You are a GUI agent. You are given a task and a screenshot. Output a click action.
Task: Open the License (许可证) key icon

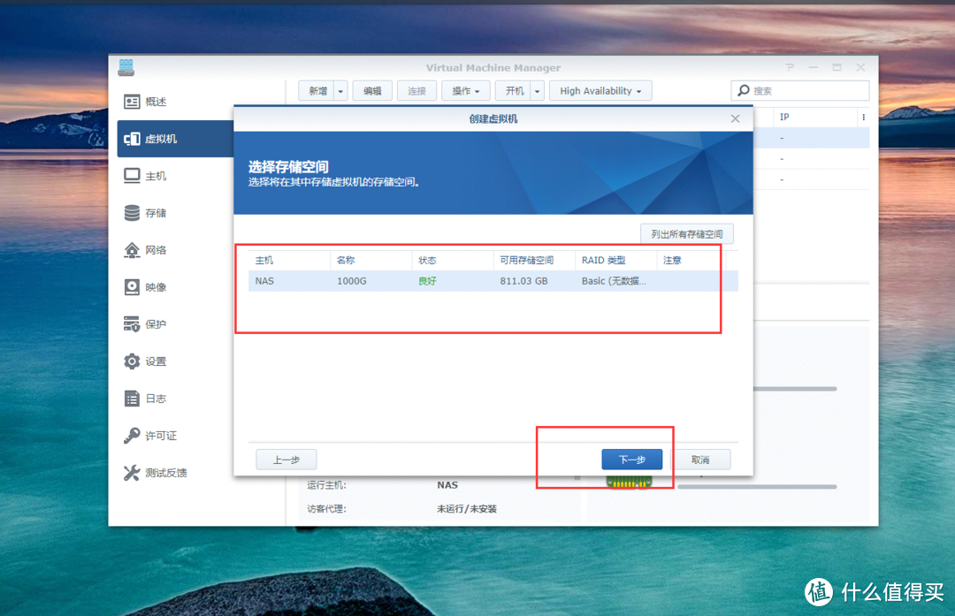pyautogui.click(x=132, y=436)
